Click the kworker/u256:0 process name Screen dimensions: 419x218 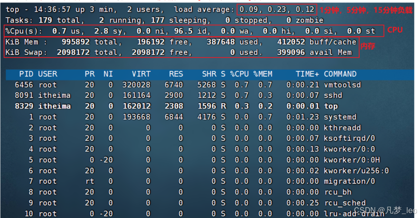point(356,170)
